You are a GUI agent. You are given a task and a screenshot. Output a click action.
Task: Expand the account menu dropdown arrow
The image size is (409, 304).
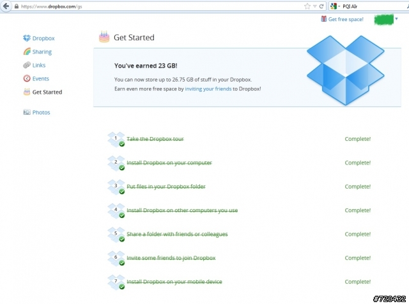pos(396,18)
